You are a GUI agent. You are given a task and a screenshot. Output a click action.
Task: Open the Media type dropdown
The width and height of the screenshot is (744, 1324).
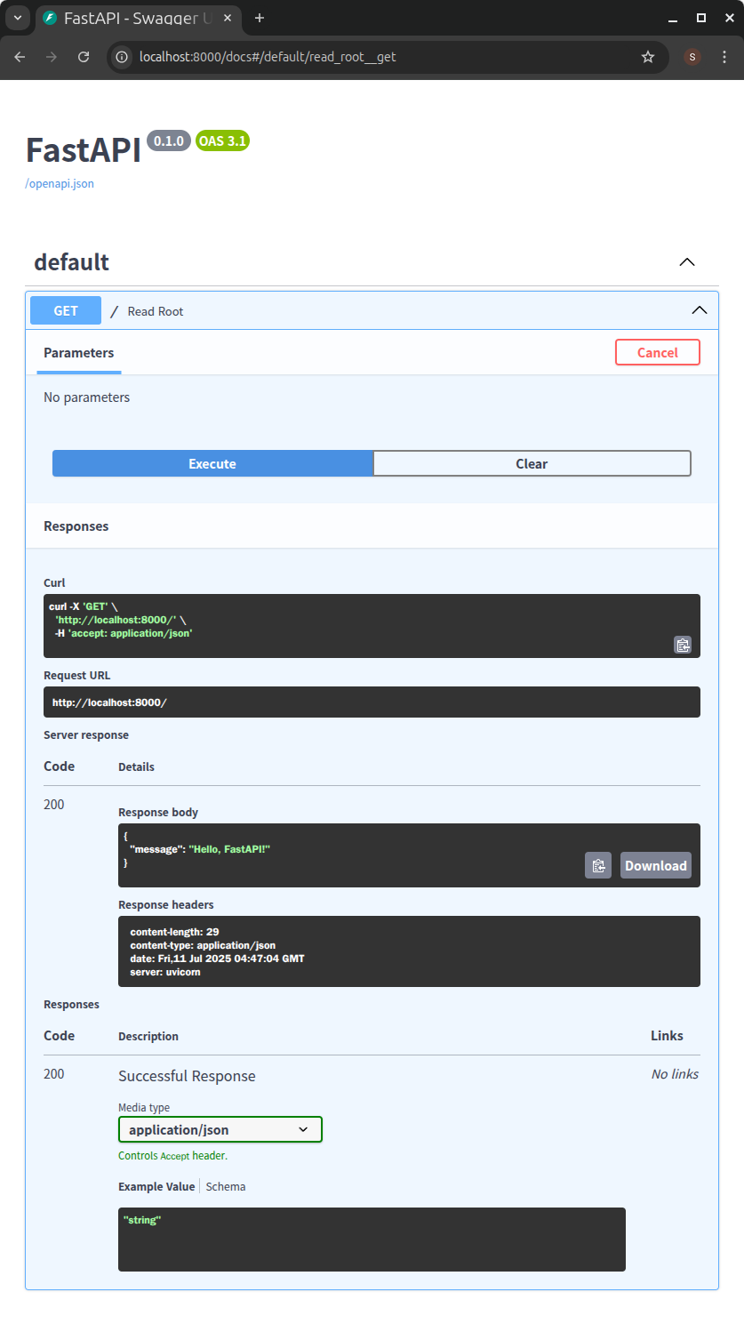(x=220, y=1129)
